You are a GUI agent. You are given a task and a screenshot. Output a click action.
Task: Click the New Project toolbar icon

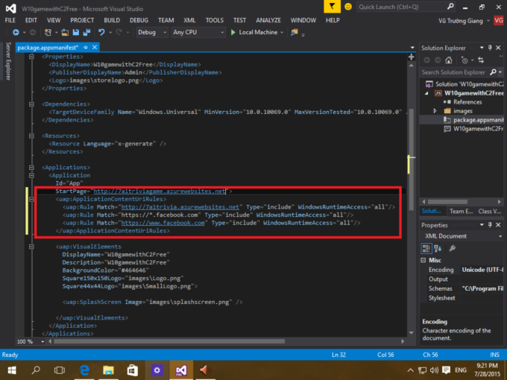point(48,32)
